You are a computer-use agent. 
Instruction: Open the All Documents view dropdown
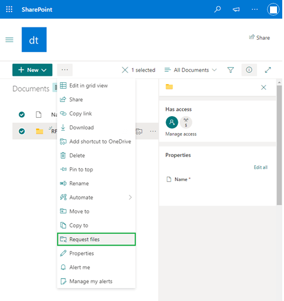[191, 70]
